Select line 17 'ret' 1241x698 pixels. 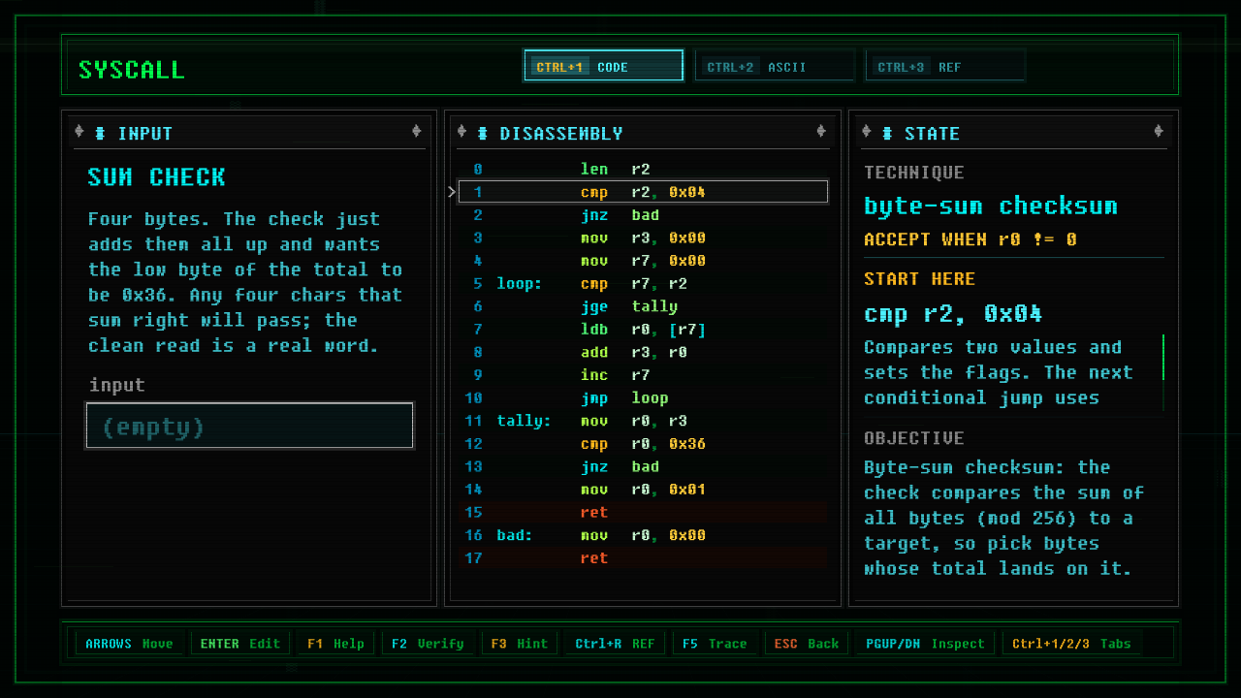click(643, 557)
